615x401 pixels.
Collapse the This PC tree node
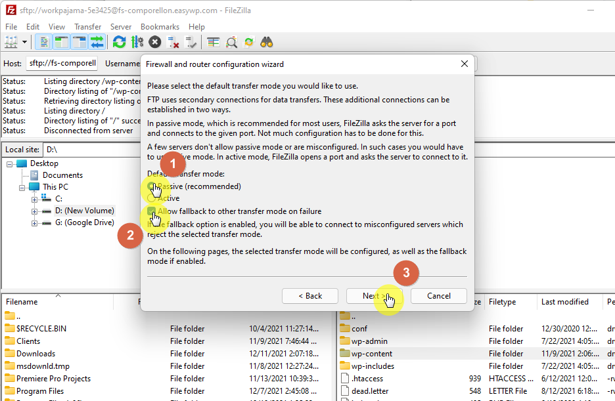[x=22, y=188]
